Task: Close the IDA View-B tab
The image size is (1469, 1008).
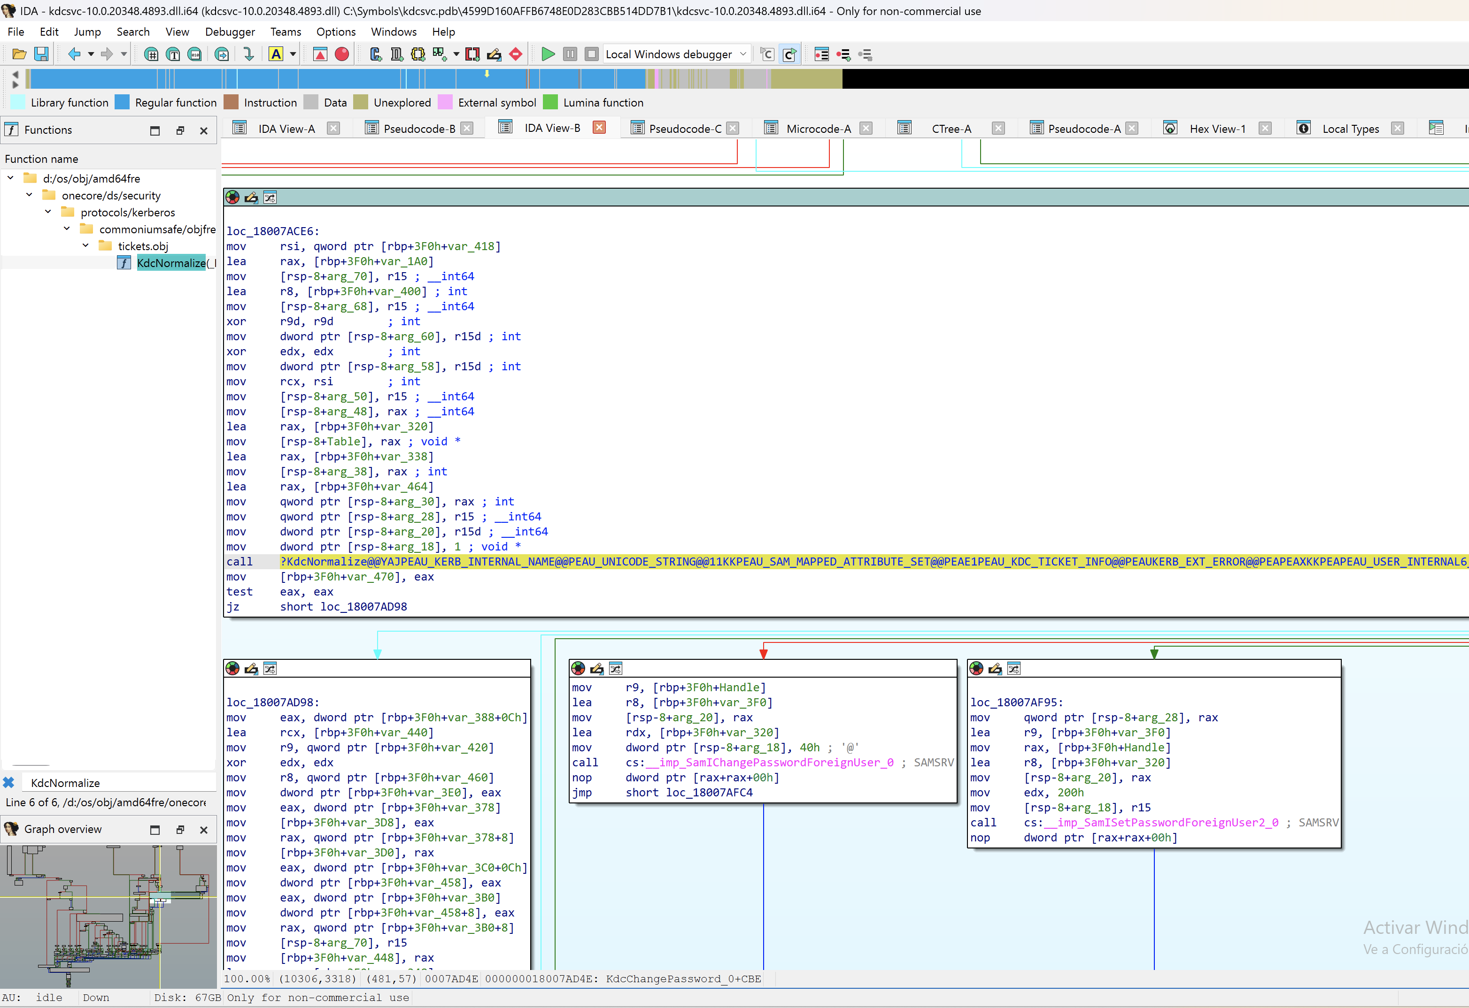Action: coord(599,128)
